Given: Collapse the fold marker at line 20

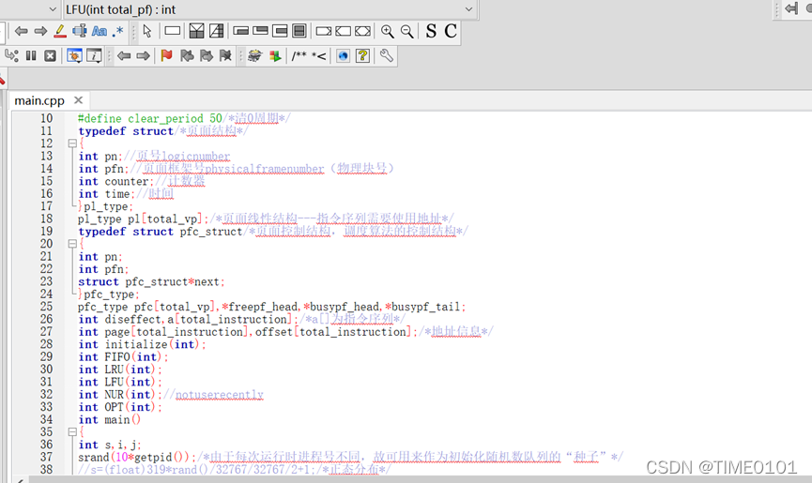Looking at the screenshot, I should pos(72,244).
